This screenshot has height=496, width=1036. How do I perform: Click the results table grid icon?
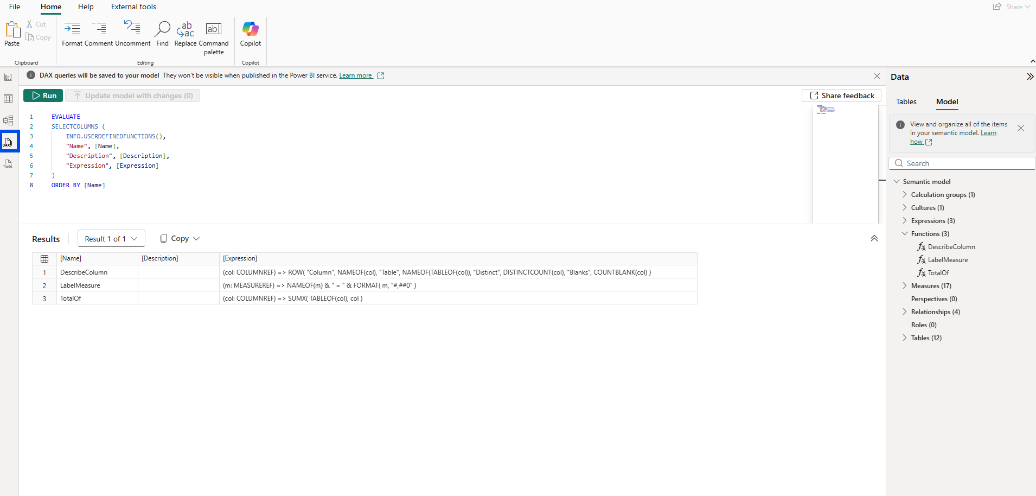click(x=44, y=259)
